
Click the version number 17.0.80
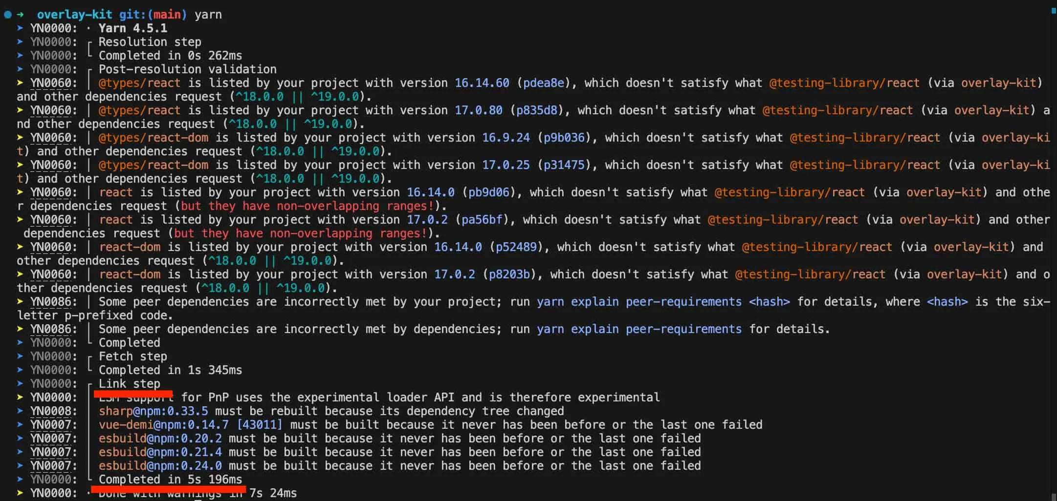478,110
